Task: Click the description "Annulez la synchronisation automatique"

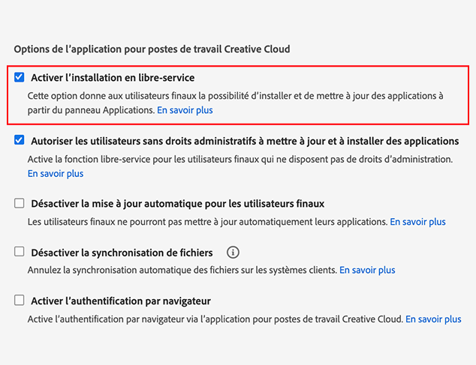Action: pyautogui.click(x=182, y=270)
